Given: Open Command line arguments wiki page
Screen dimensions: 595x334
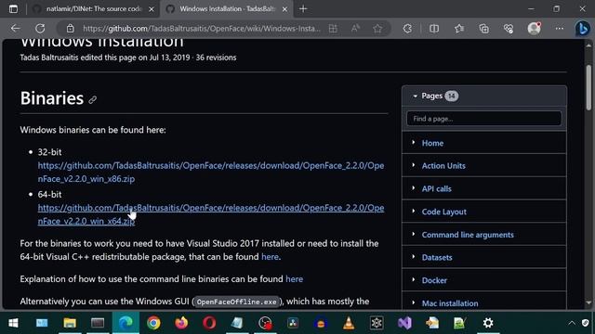Looking at the screenshot, I should coord(468,235).
